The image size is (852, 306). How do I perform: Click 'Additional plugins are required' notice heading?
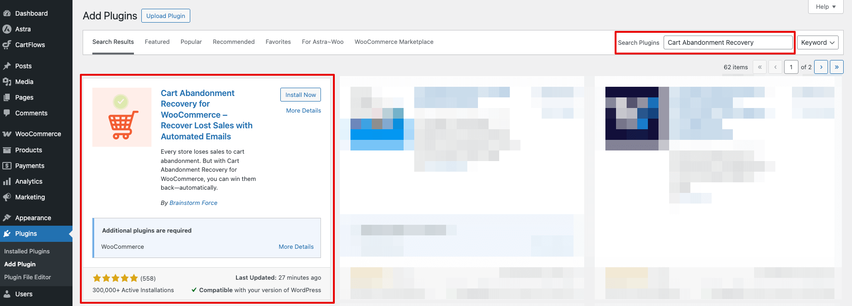click(147, 231)
